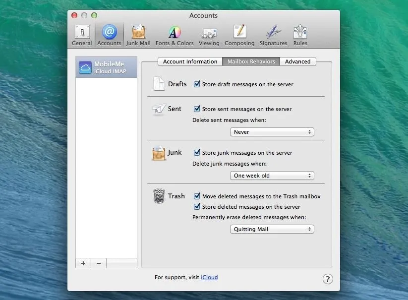Image resolution: width=408 pixels, height=300 pixels.
Task: Toggle Store junk messages on the server
Action: 197,152
